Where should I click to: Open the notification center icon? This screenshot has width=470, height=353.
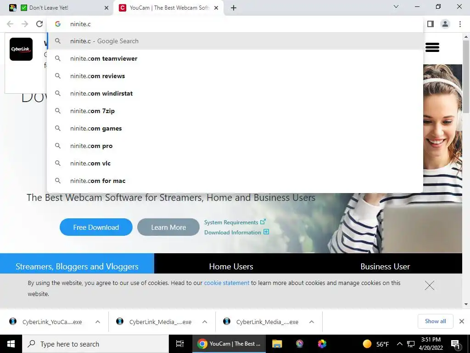click(455, 344)
